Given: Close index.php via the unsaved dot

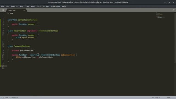Looking at the screenshot, I should coord(24,10).
